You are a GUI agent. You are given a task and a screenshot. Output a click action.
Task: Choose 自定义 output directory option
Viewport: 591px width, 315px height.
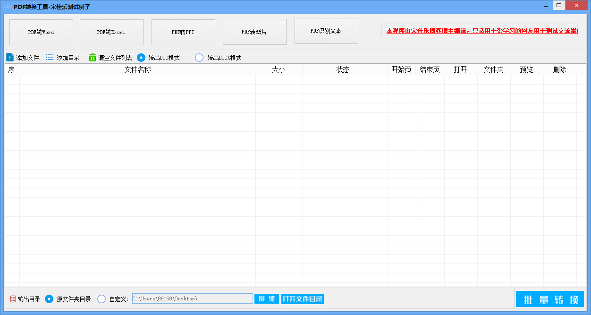click(x=101, y=299)
